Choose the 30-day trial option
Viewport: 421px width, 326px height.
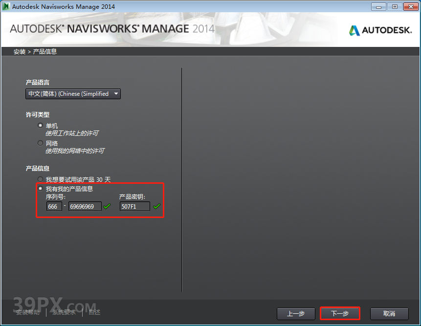(x=40, y=179)
